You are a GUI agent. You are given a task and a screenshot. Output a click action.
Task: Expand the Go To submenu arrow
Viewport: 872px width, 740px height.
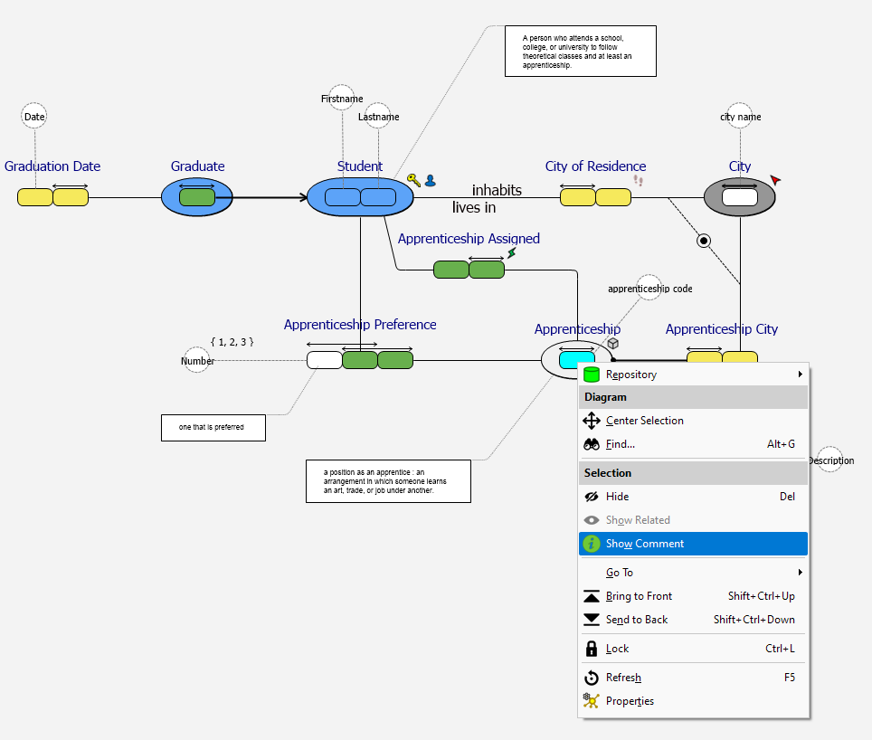800,573
